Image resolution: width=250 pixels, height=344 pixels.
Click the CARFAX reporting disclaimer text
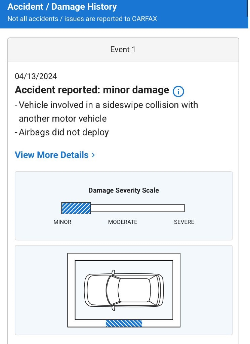(82, 19)
